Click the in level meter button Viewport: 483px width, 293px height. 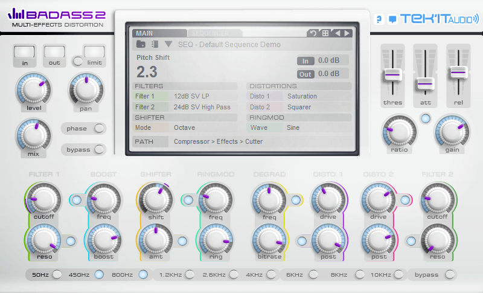(24, 53)
